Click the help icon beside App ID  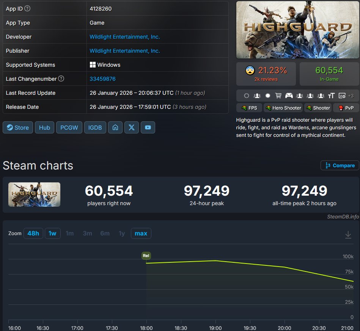tap(27, 8)
